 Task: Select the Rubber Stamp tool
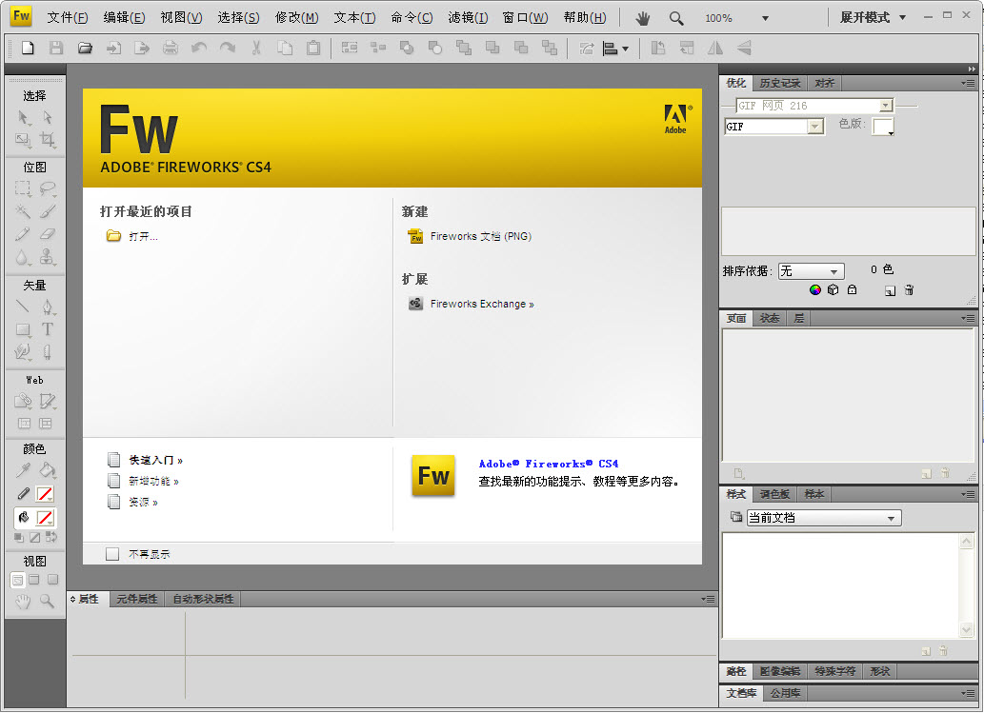(x=46, y=257)
